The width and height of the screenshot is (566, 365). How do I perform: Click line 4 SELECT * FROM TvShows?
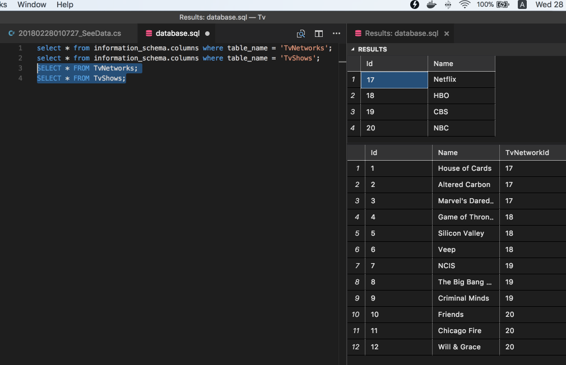(x=81, y=78)
